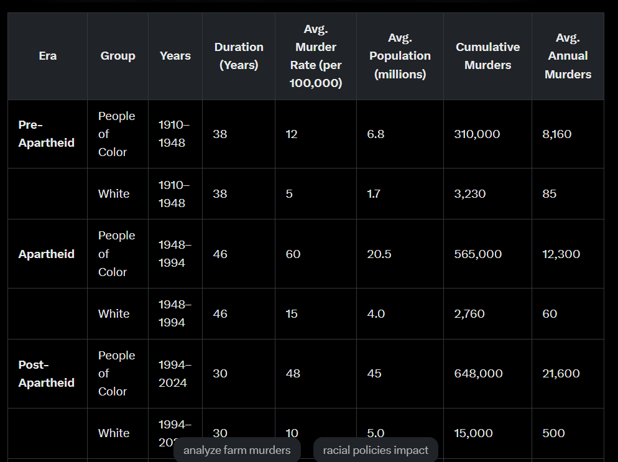Click the annual murders value 12,300
618x462 pixels.
click(x=561, y=254)
